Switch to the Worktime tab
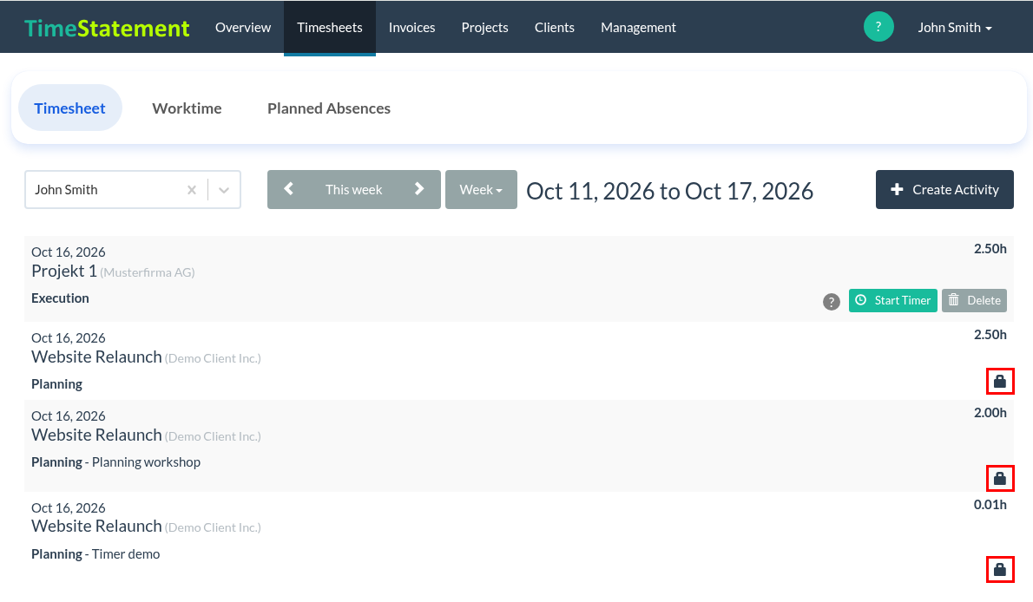This screenshot has width=1033, height=602. (188, 108)
